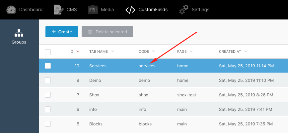Image resolution: width=288 pixels, height=133 pixels.
Task: Open the Demo tab name cell
Action: 95,81
